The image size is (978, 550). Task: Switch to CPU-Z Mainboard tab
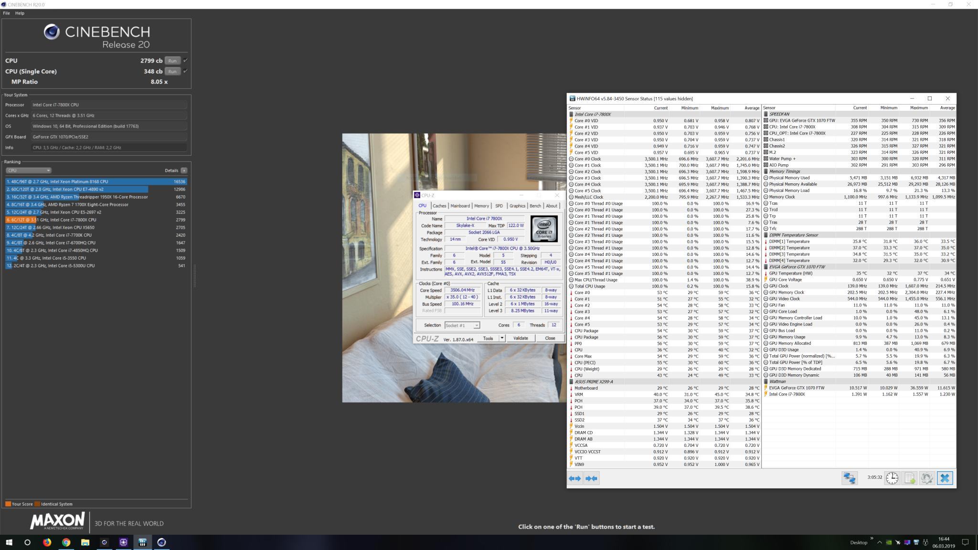(x=460, y=206)
